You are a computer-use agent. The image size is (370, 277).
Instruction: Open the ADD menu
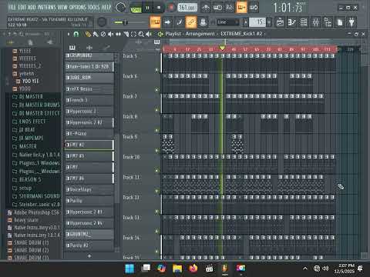(x=32, y=7)
